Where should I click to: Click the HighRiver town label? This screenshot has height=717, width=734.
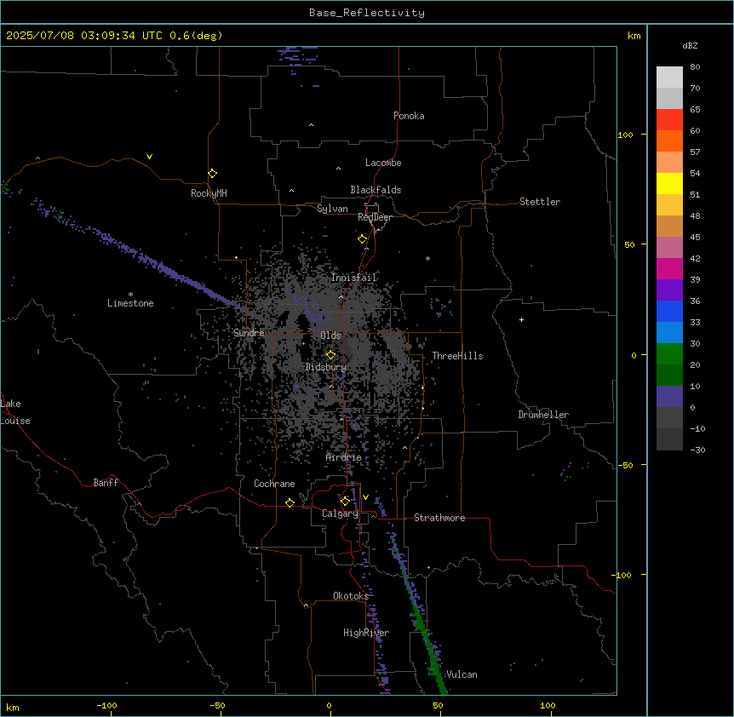point(366,633)
